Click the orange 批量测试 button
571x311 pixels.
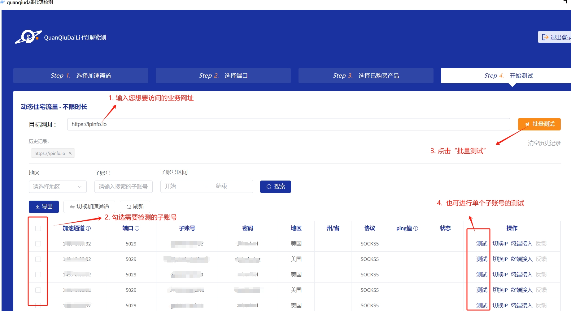tap(539, 124)
